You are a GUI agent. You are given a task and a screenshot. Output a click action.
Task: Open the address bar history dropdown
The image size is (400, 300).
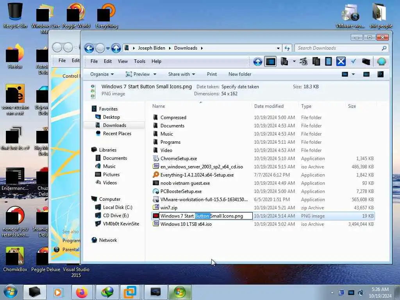278,48
